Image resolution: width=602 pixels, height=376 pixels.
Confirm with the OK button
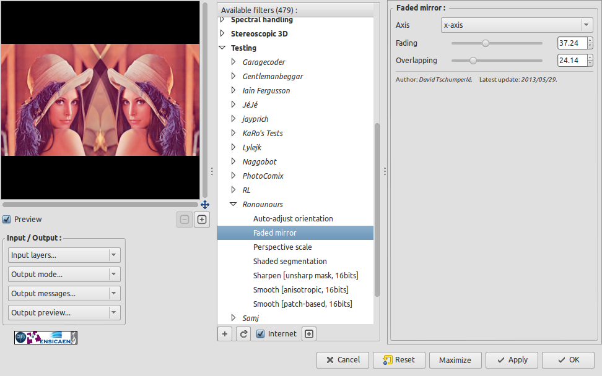point(568,361)
